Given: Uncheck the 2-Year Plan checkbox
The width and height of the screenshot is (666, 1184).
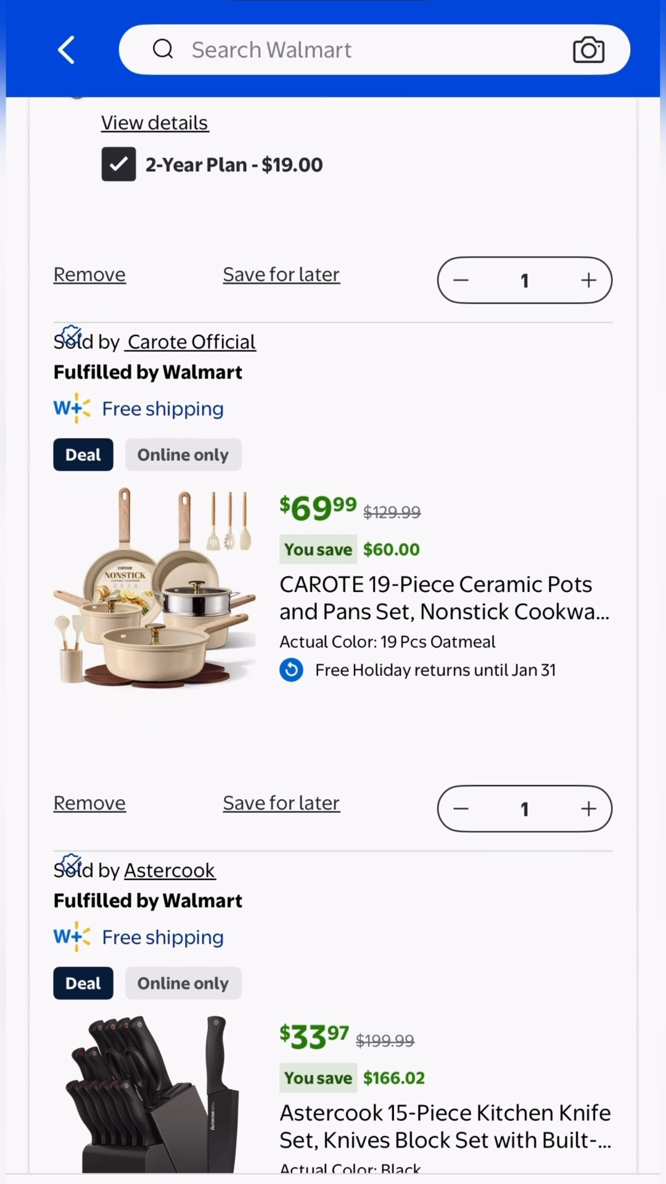Looking at the screenshot, I should click(118, 164).
